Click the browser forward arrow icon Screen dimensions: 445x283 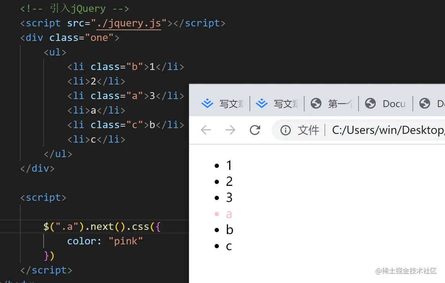tap(230, 130)
